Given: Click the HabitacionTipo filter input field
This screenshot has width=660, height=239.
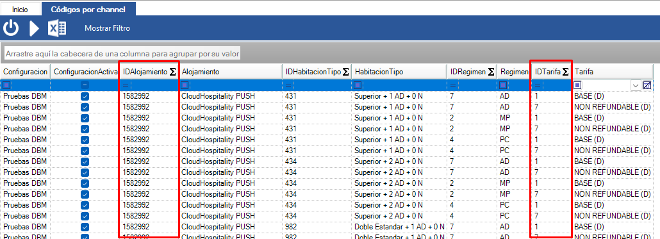Looking at the screenshot, I should 404,85.
